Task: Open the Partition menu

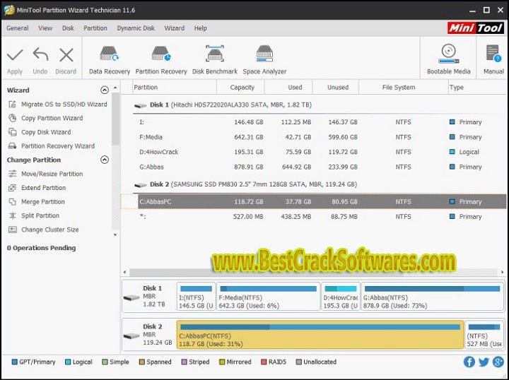Action: tap(95, 28)
